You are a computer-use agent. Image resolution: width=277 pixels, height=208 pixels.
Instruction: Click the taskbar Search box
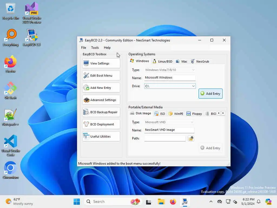tap(113, 201)
